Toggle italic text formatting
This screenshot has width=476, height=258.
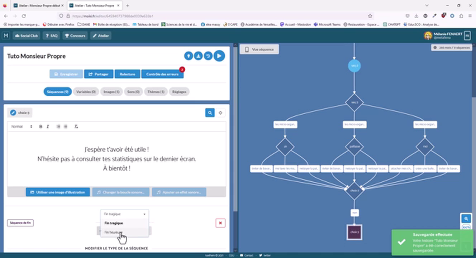(48, 126)
